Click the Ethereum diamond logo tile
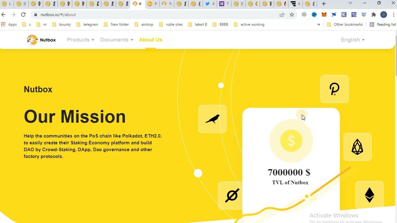The width and height of the screenshot is (397, 223). [x=369, y=195]
